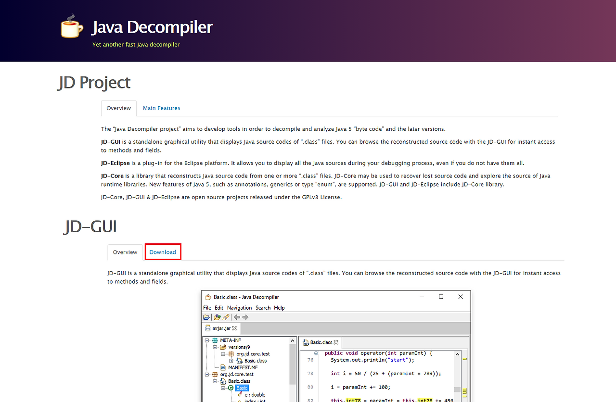
Task: Click the package icon of the top-level org.jd.core.test
Action: pyautogui.click(x=215, y=374)
